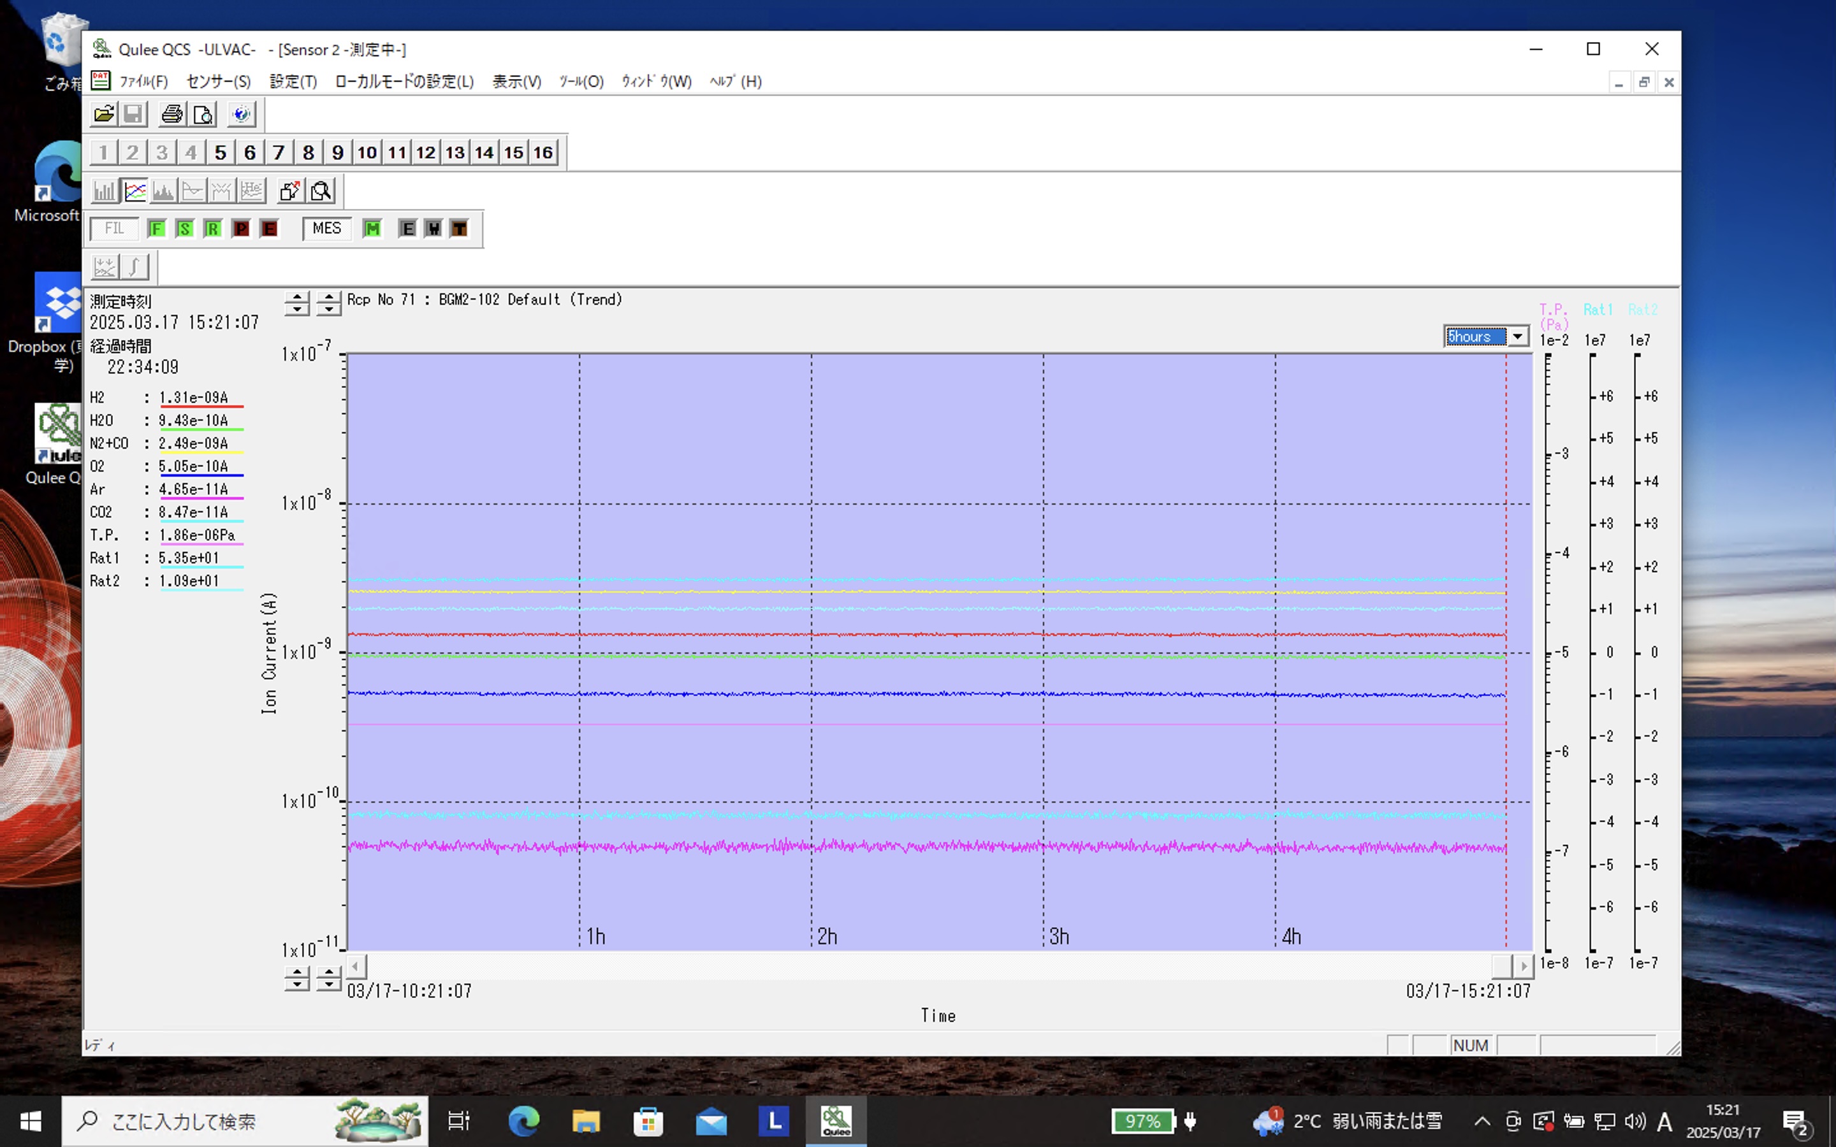Toggle the green S filament indicator
1836x1147 pixels.
184,229
